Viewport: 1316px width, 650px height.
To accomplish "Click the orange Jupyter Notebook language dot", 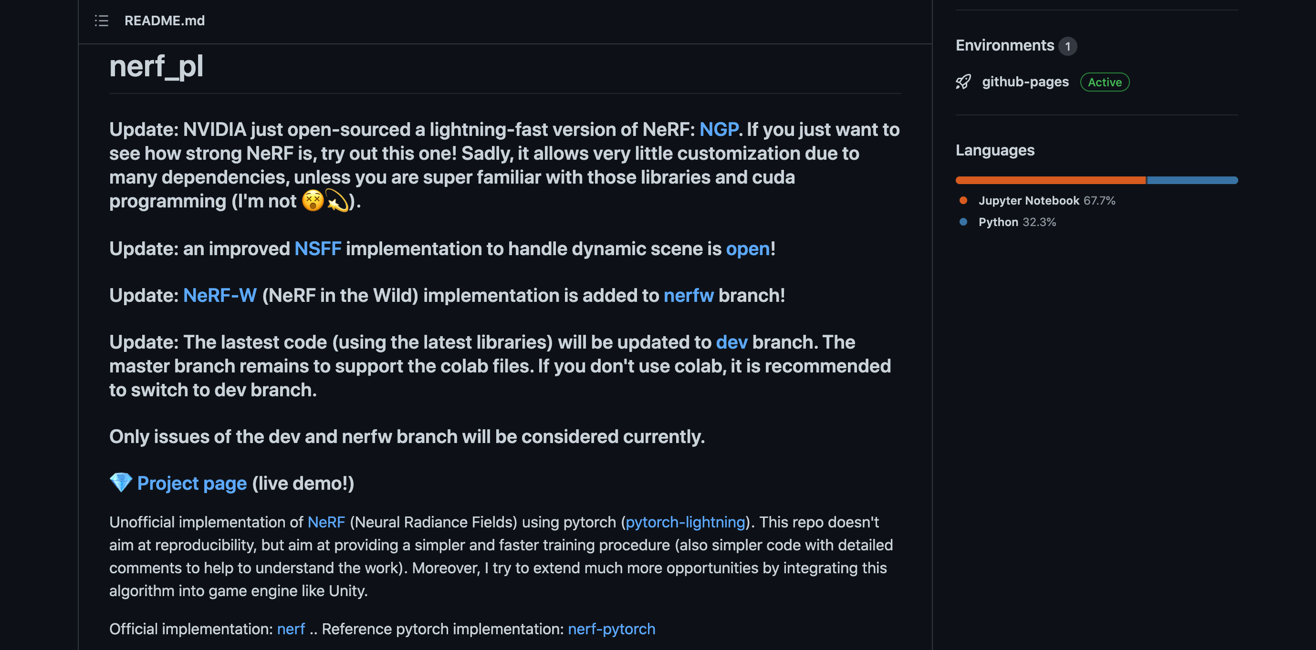I will point(963,201).
